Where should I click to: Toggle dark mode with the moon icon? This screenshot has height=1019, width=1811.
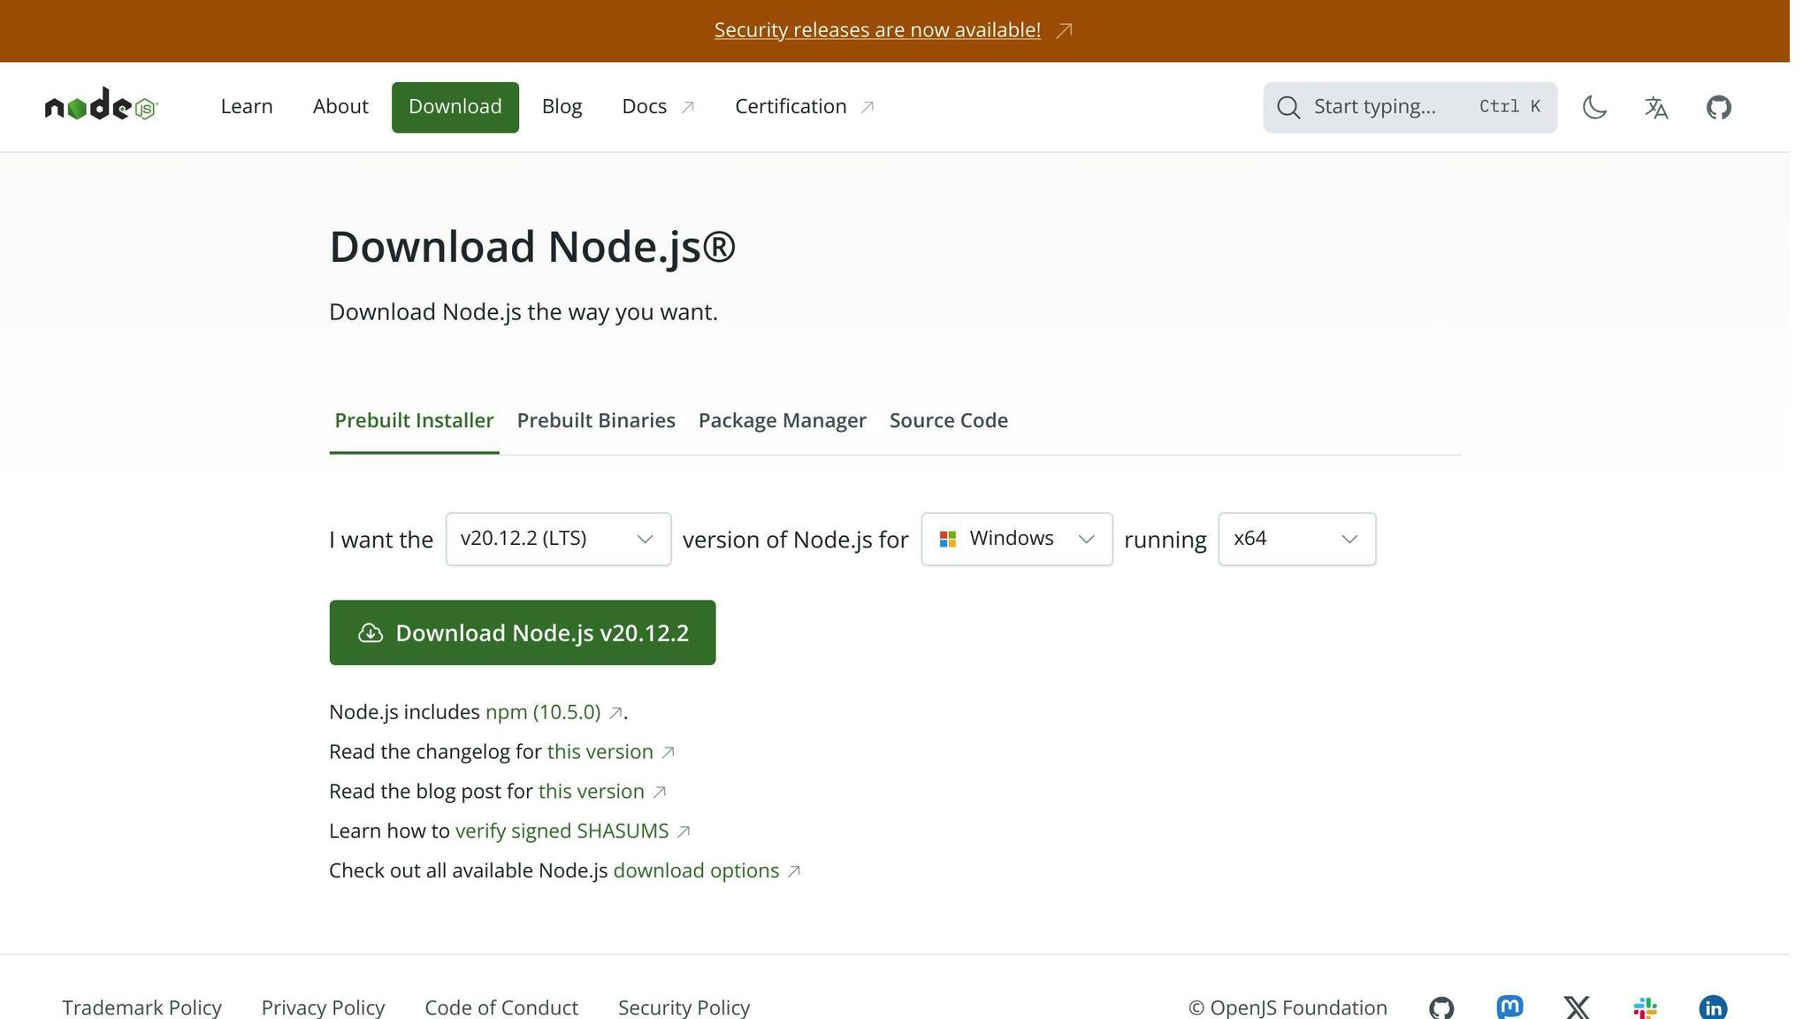pyautogui.click(x=1594, y=107)
